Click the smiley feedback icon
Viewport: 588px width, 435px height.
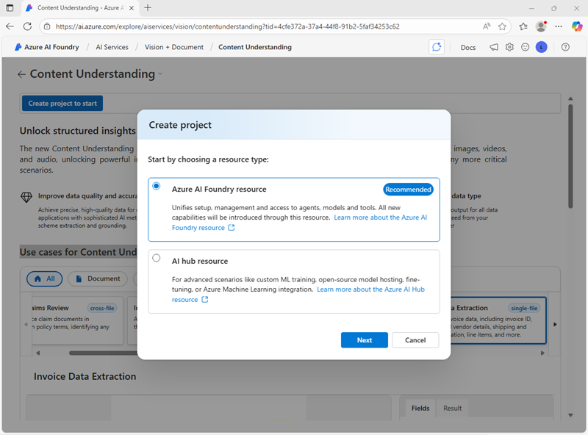[x=525, y=47]
